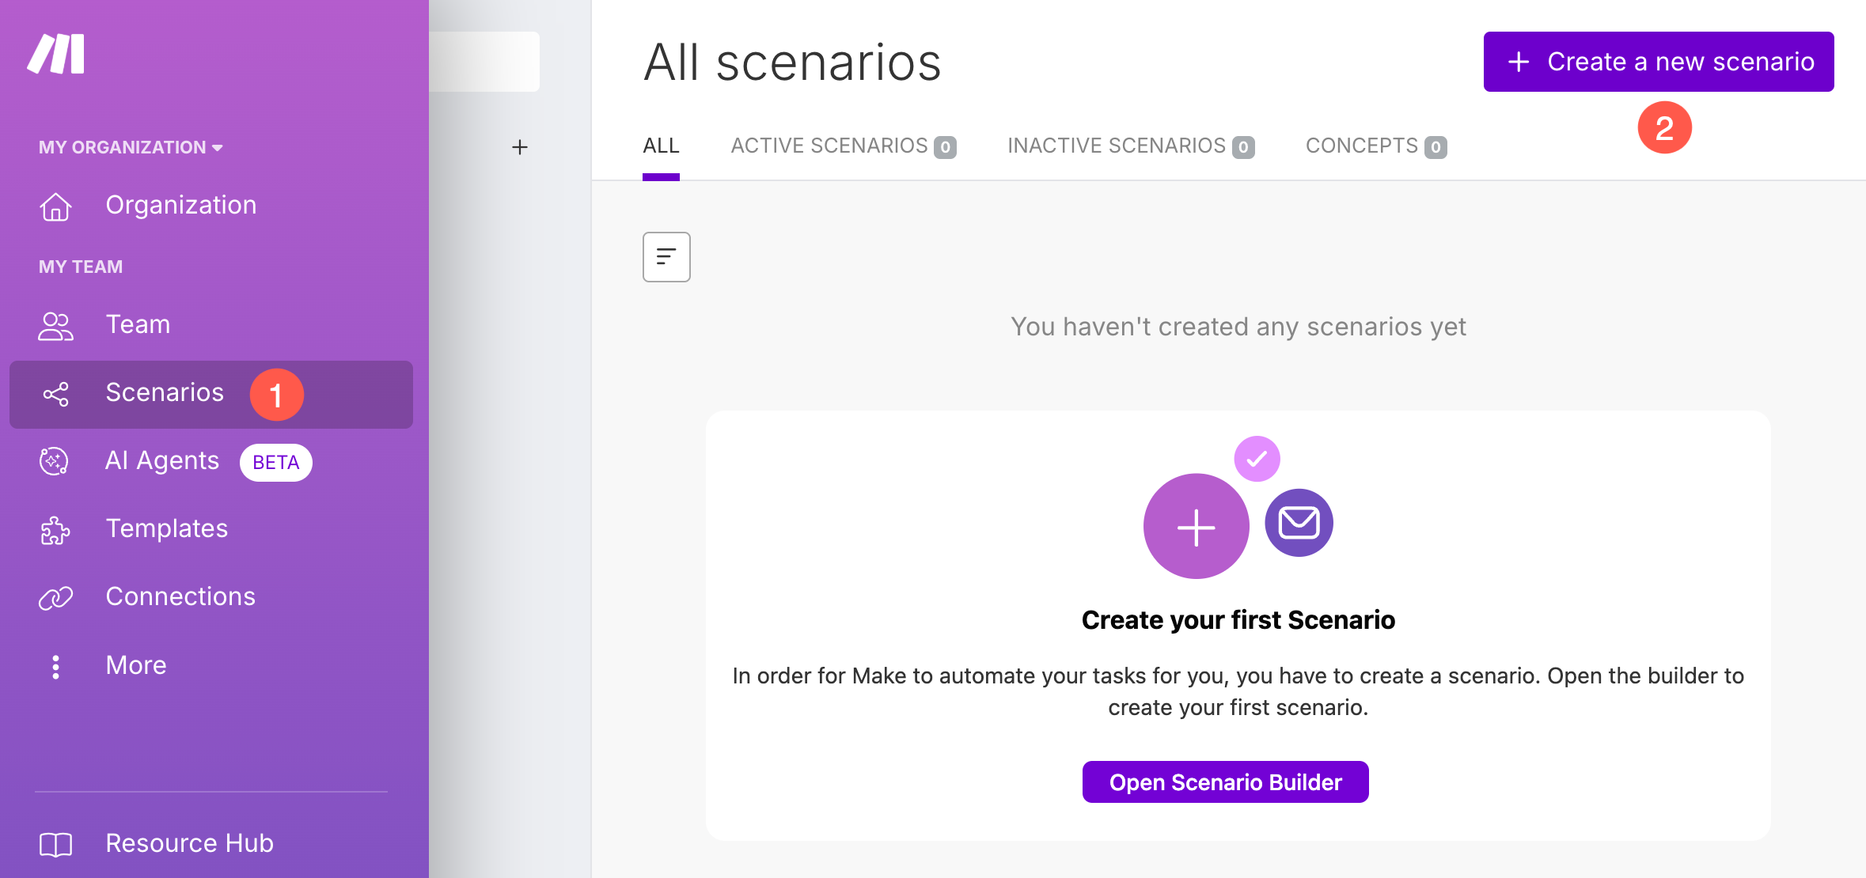Click the plus icon in folder panel
This screenshot has width=1866, height=878.
(520, 147)
